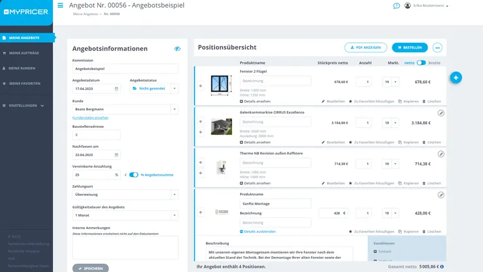Click the PDF Anzeigen button

click(365, 47)
